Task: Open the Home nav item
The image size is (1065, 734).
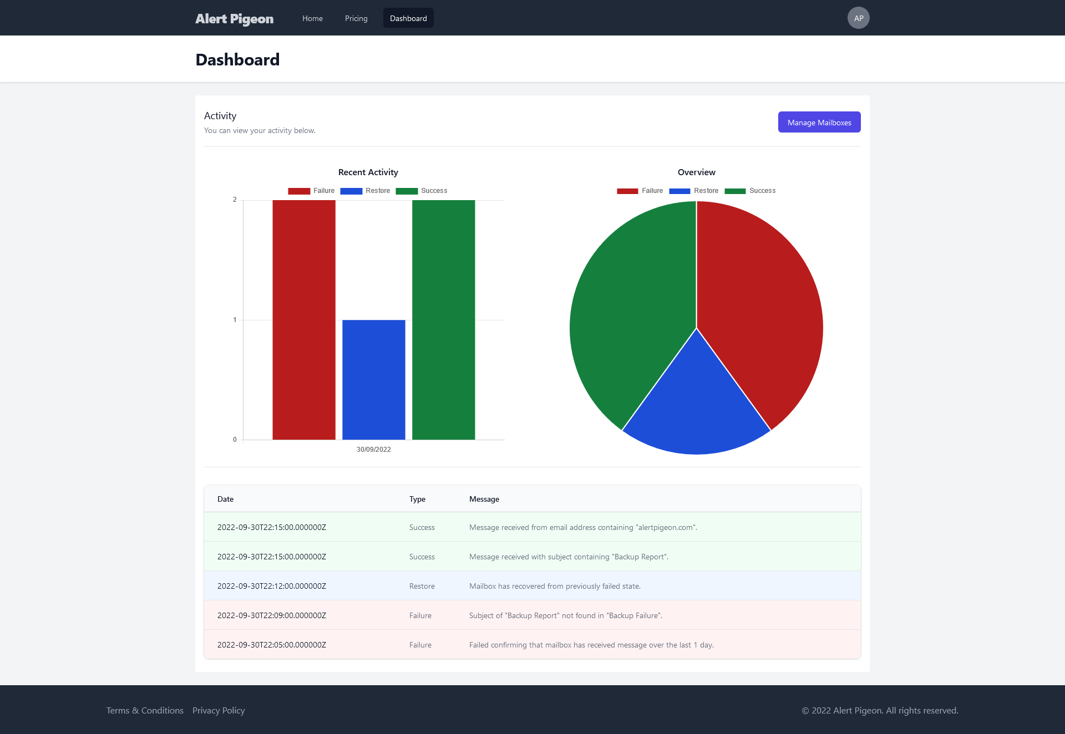Action: coord(312,18)
